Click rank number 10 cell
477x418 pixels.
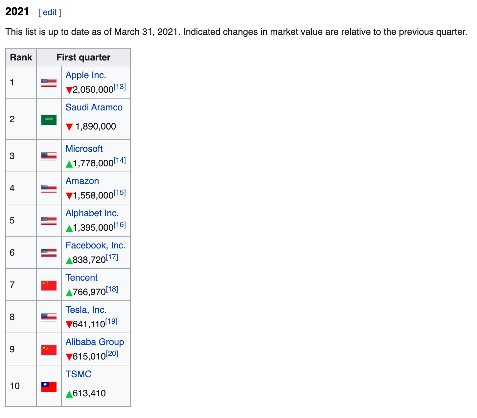tap(21, 386)
